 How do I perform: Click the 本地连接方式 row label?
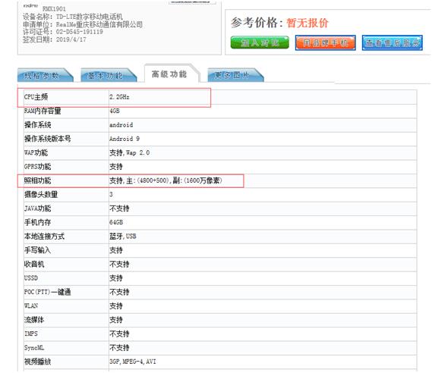coord(44,237)
